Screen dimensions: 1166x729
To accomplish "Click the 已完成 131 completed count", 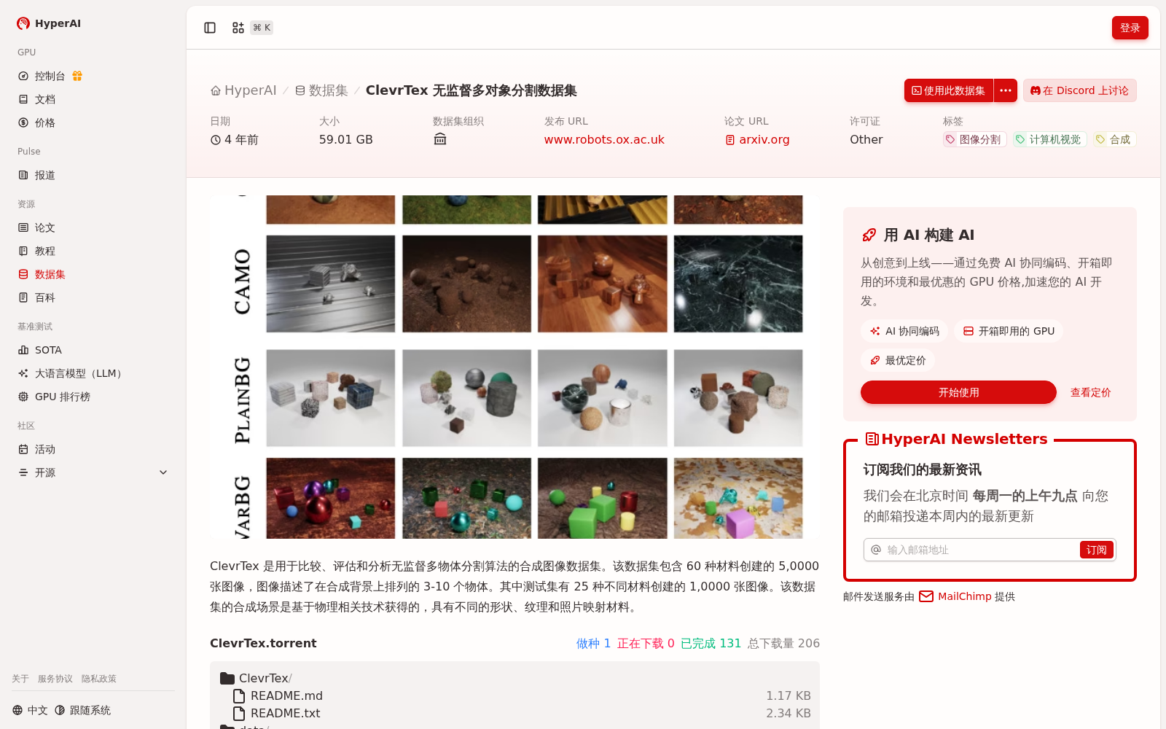I will pos(711,643).
